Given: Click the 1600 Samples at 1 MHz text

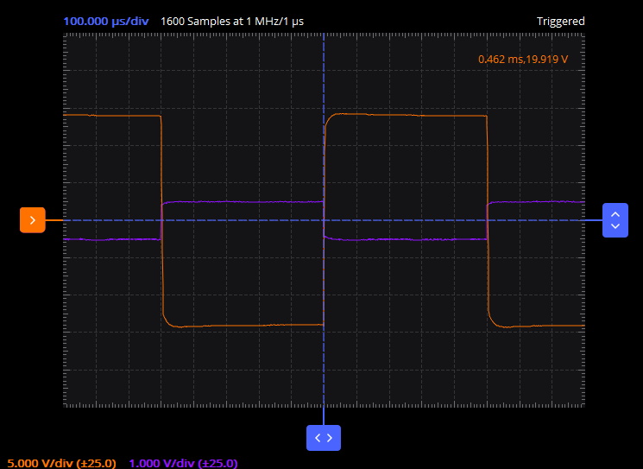Looking at the screenshot, I should (x=232, y=22).
